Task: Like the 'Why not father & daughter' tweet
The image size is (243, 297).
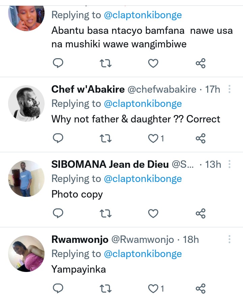Action: coord(154,138)
